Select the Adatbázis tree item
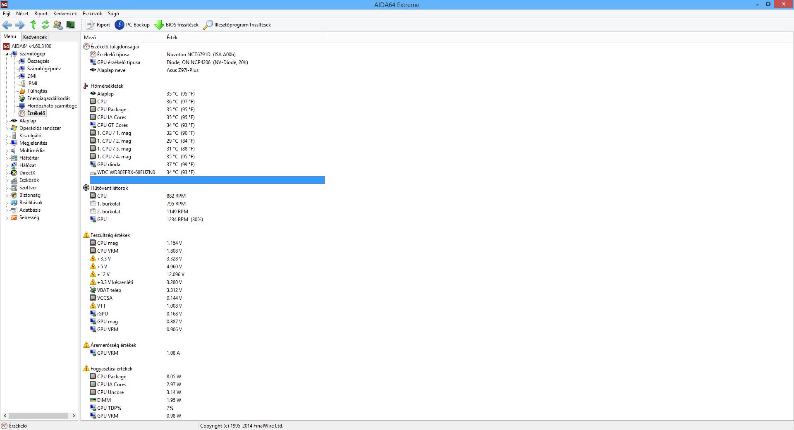The image size is (794, 430). point(30,210)
